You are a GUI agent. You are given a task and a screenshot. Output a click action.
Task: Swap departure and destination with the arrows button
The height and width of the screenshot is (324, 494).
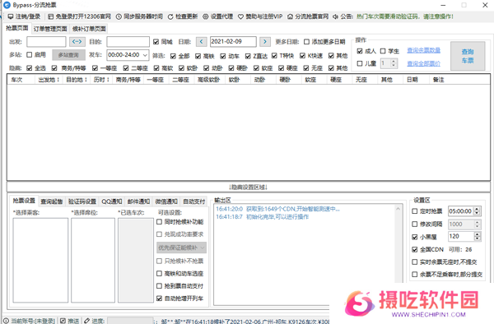(77, 41)
